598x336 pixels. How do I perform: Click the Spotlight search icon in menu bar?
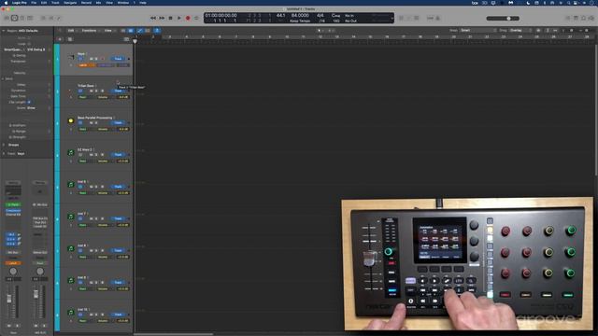[x=568, y=3]
